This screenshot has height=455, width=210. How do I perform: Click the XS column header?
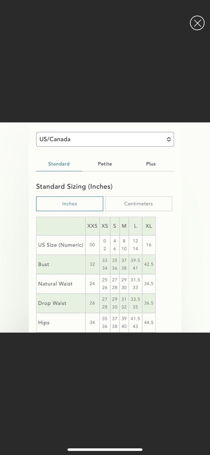pyautogui.click(x=105, y=226)
